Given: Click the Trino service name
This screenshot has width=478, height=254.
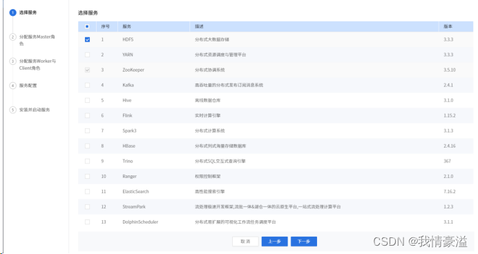Looking at the screenshot, I should tap(127, 161).
